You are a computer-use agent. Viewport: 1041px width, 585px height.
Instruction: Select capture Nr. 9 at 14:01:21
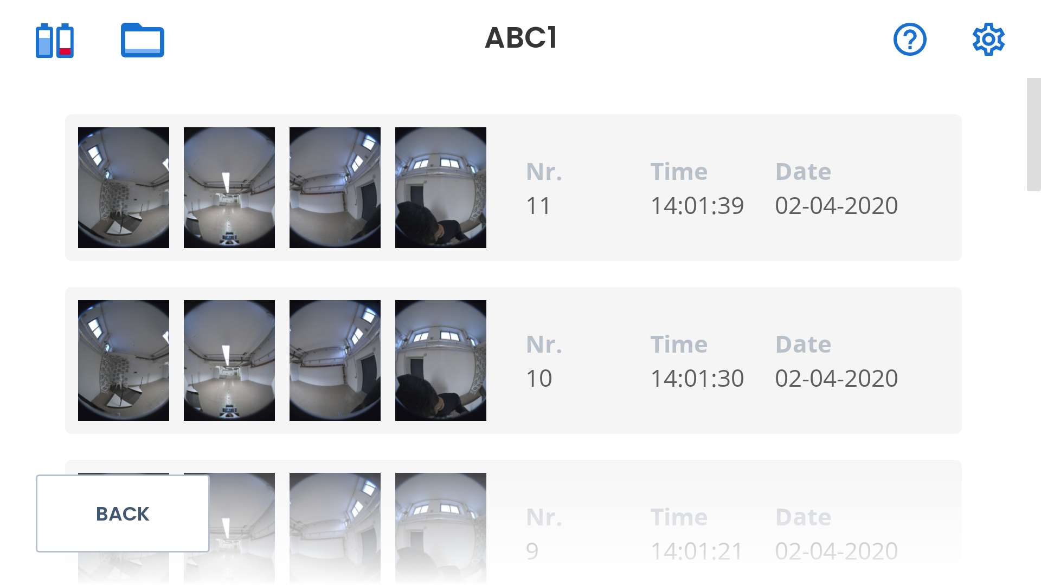tap(513, 522)
